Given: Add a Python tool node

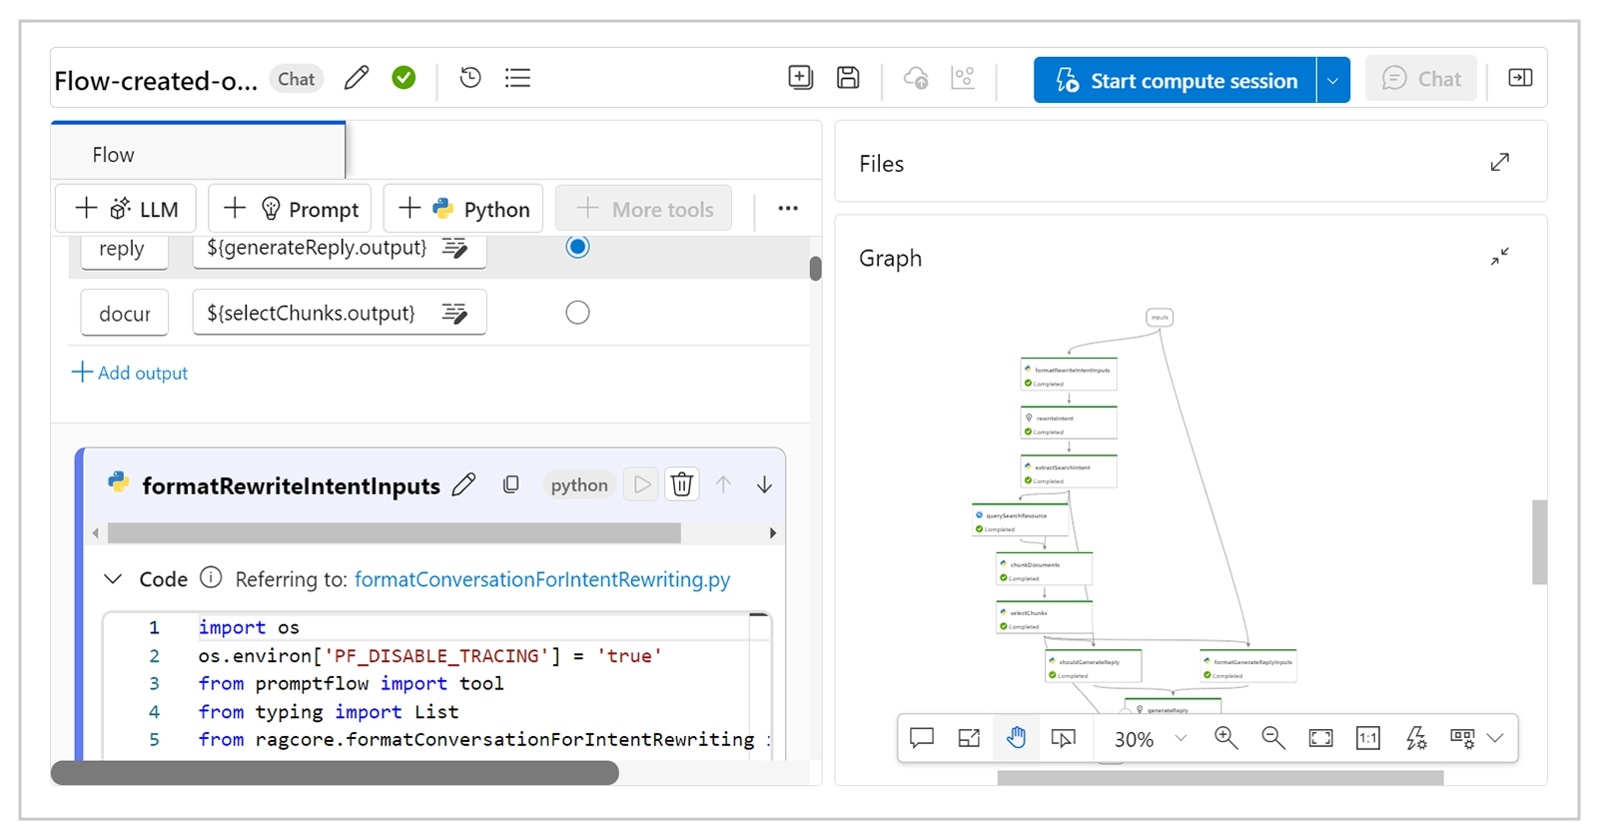Looking at the screenshot, I should (463, 209).
